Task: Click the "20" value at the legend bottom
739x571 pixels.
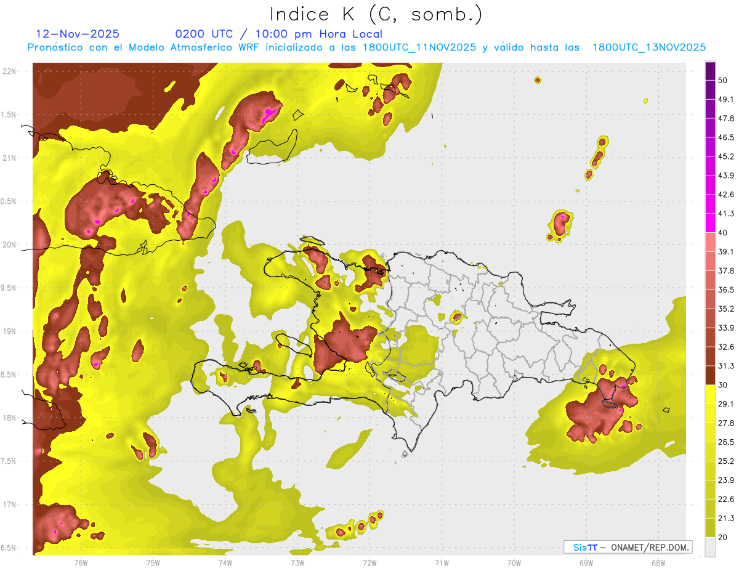Action: pos(724,537)
